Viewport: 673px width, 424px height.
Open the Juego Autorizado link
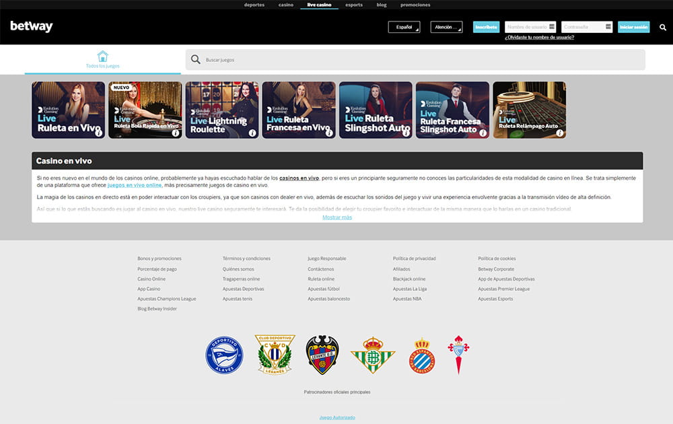[337, 417]
